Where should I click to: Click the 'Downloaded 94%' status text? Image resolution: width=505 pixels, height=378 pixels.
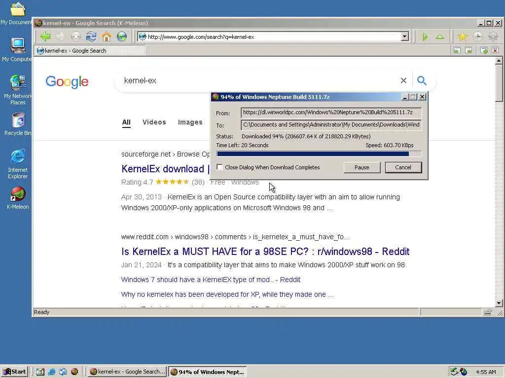coord(306,136)
